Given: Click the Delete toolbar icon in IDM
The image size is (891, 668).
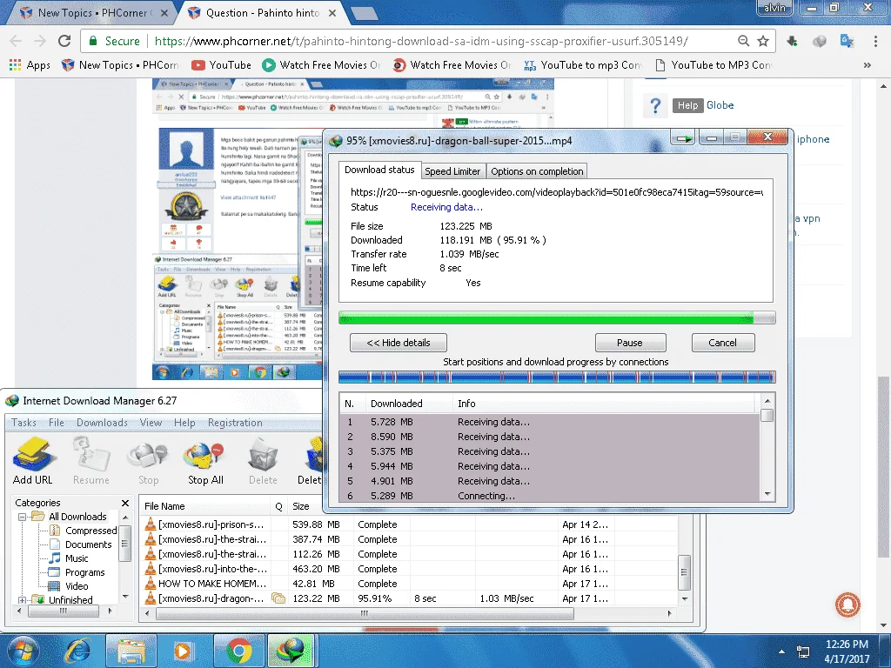Looking at the screenshot, I should (x=263, y=461).
